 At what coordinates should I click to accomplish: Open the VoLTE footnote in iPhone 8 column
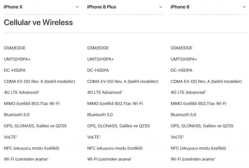tap(183, 136)
